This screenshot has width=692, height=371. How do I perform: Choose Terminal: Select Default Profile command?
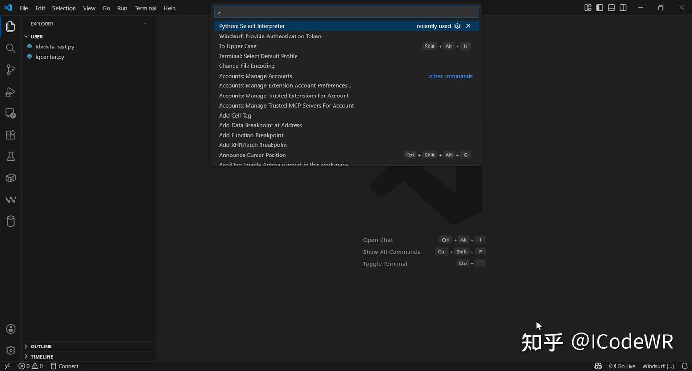(346, 56)
